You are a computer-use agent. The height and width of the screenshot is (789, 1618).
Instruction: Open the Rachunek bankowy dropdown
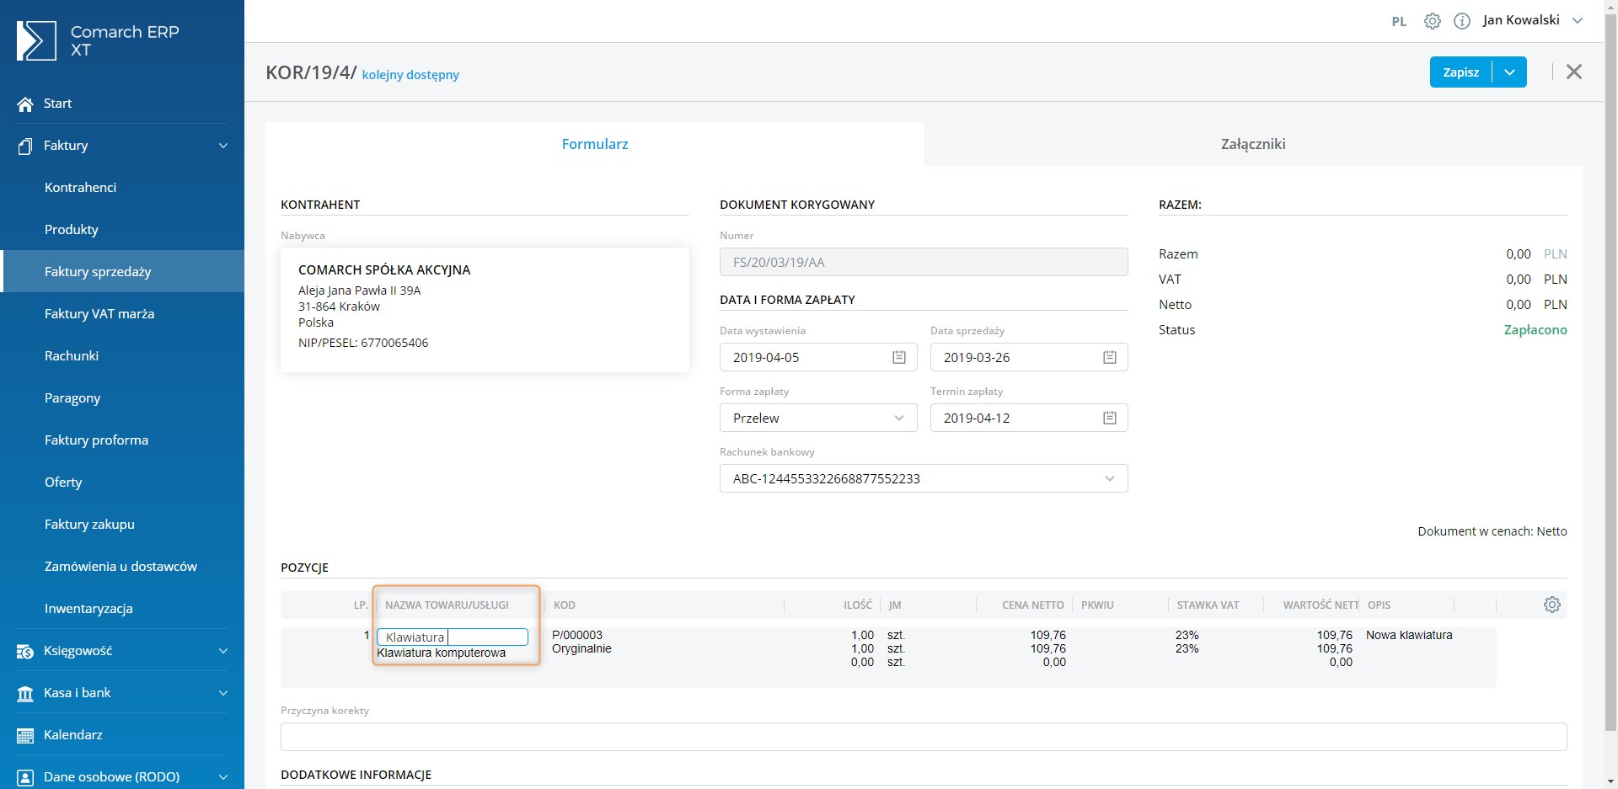pos(923,478)
